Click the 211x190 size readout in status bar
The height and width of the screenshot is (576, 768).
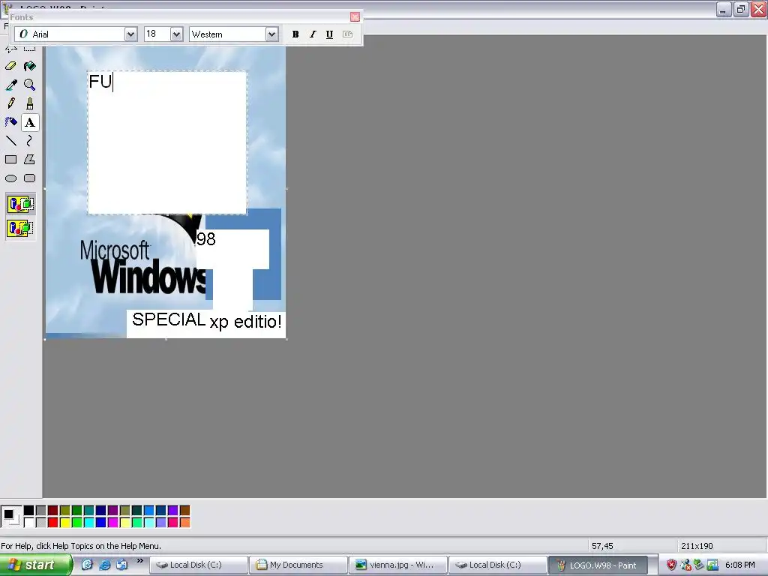click(x=697, y=546)
